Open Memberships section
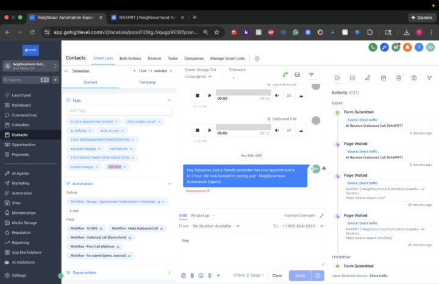 click(24, 213)
